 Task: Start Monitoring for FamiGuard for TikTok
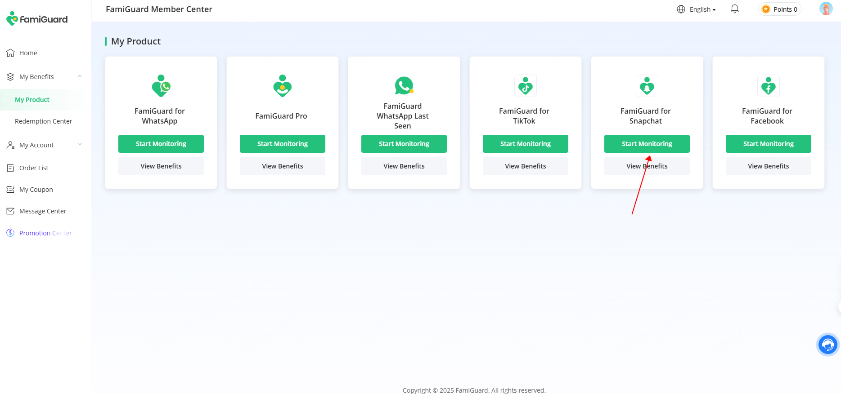click(526, 144)
